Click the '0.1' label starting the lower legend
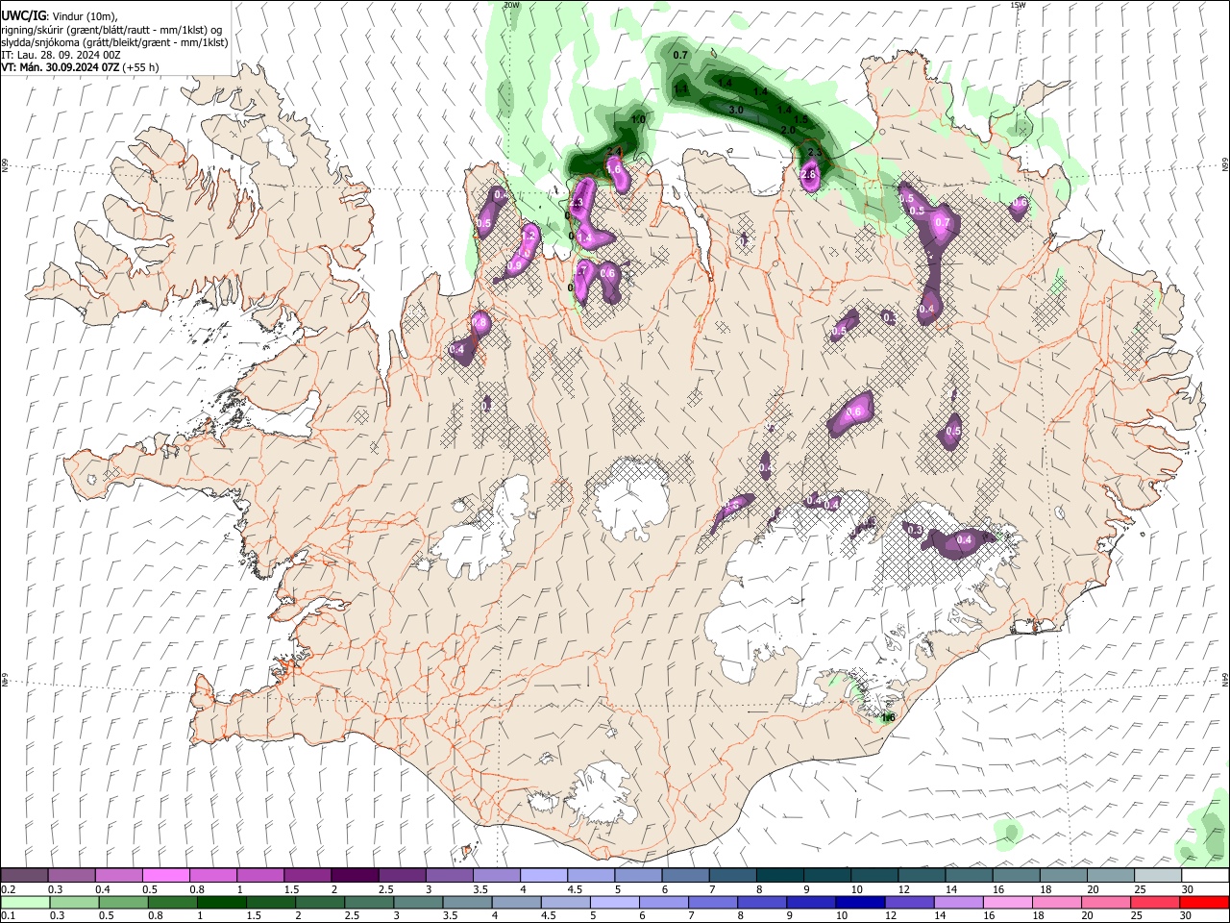This screenshot has width=1230, height=923. pos(8,916)
